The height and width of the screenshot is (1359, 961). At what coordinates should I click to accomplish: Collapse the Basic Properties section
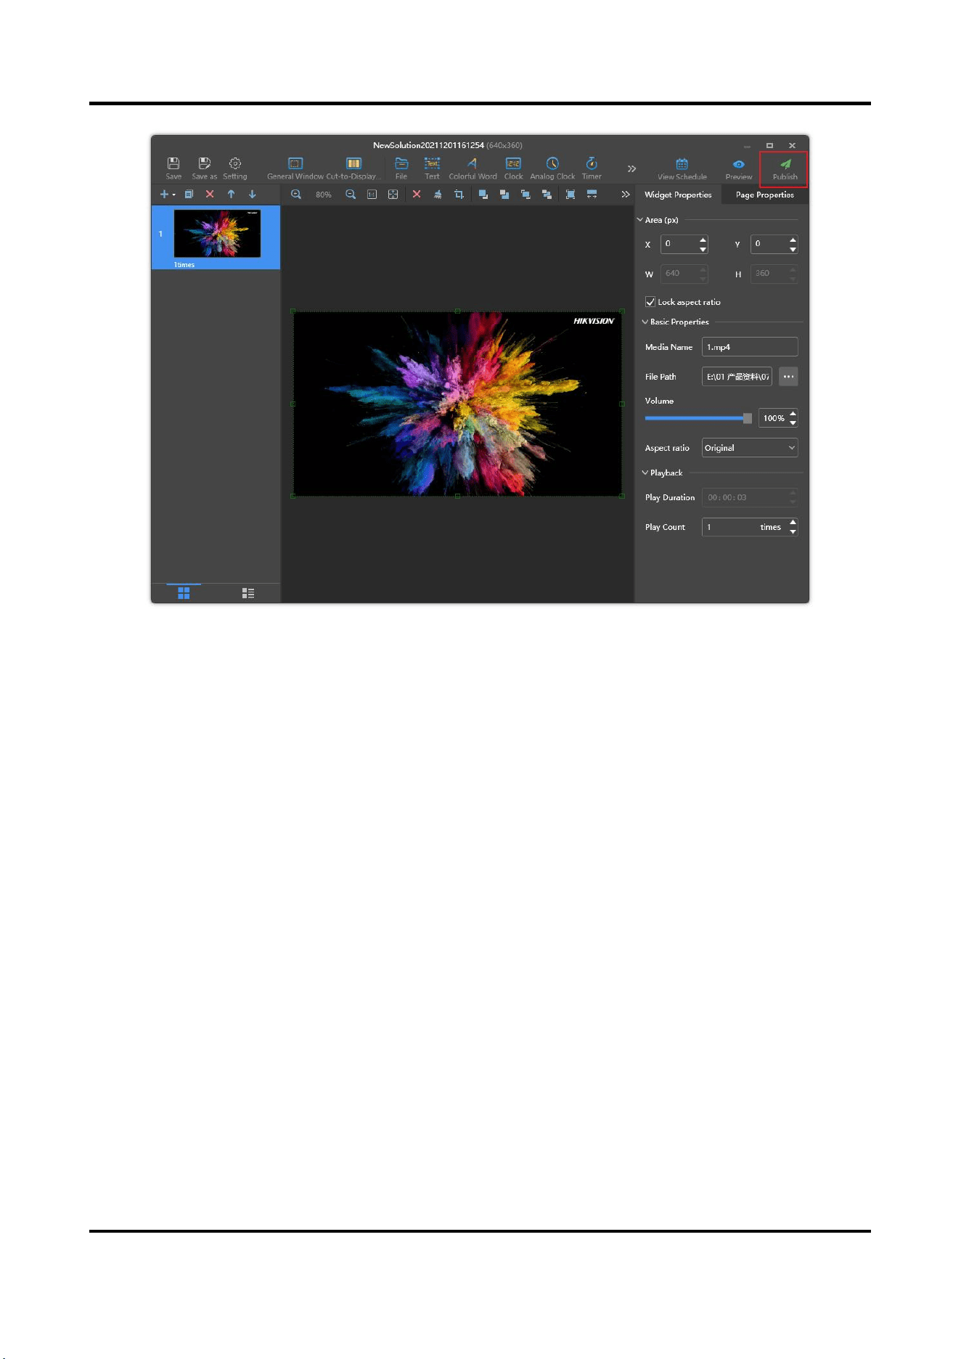pos(645,322)
